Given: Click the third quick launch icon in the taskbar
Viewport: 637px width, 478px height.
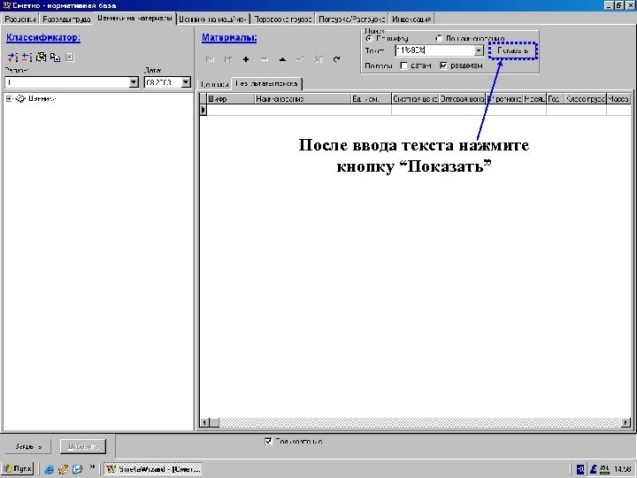Looking at the screenshot, I should (x=77, y=469).
